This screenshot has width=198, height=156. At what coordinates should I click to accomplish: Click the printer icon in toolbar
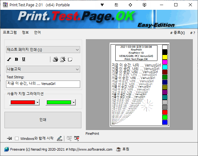coord(55,59)
